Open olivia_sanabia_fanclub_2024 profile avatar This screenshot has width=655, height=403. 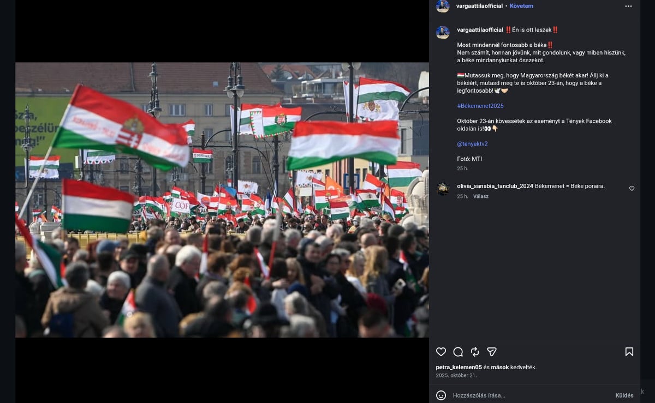click(x=443, y=189)
